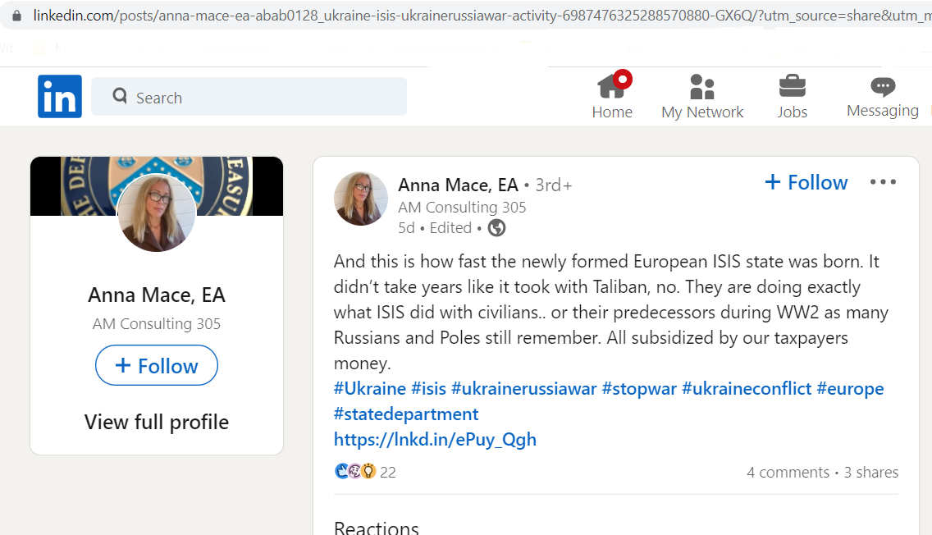Image resolution: width=932 pixels, height=535 pixels.
Task: Open the https://lnkd.in/ePuy_Qgh link
Action: pos(435,439)
